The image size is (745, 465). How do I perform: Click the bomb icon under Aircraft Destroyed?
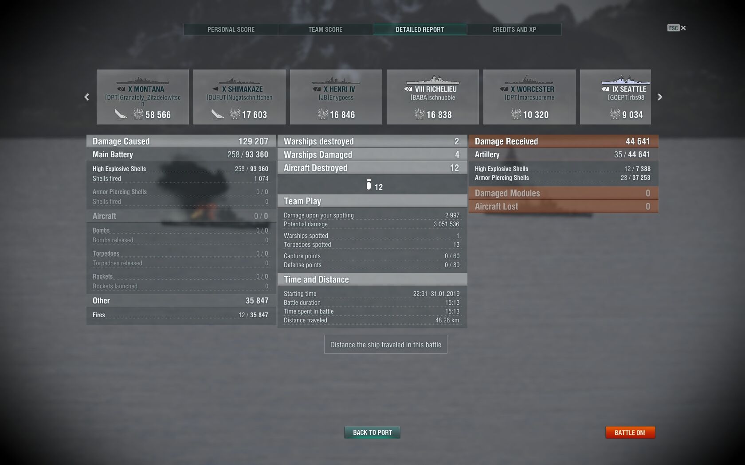(369, 185)
